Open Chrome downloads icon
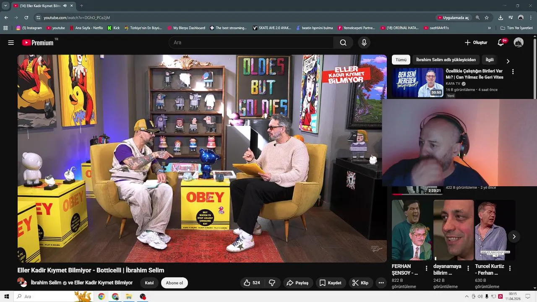Viewport: 537px width, 302px height. pos(501,18)
